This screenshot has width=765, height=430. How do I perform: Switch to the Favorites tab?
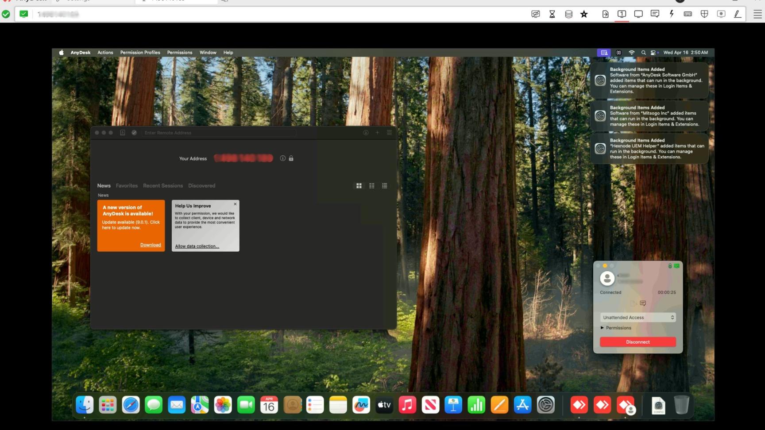127,186
